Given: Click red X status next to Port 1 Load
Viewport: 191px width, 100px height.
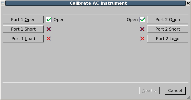Looking at the screenshot, I should (x=49, y=39).
